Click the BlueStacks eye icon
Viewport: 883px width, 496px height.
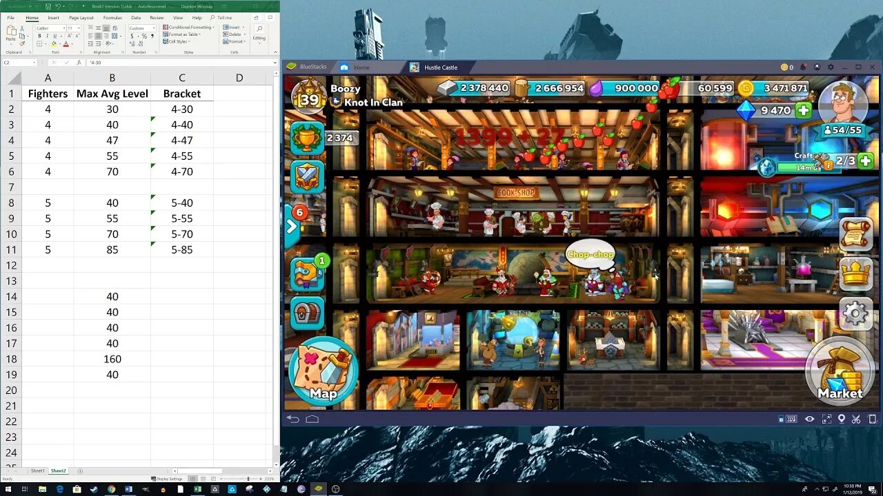809,419
